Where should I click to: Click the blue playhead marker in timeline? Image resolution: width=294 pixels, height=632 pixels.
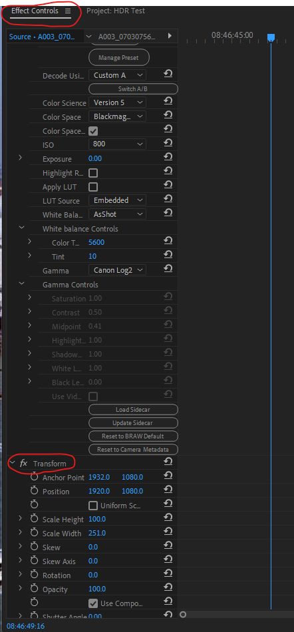[271, 38]
